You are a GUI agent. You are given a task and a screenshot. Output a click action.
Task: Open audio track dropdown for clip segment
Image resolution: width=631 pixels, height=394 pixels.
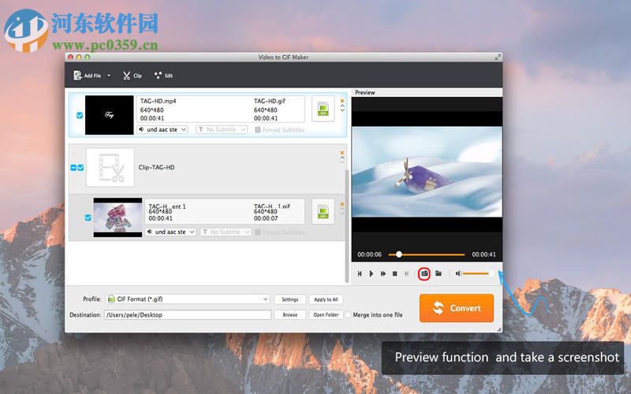pyautogui.click(x=170, y=232)
